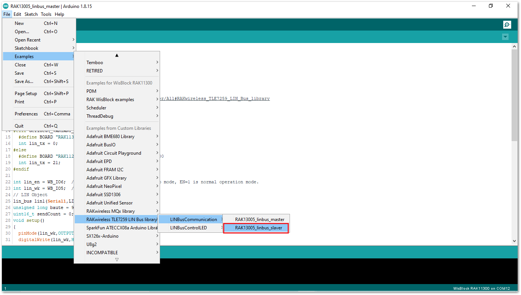Open INCOMPATIBLE examples submenu

[117, 253]
